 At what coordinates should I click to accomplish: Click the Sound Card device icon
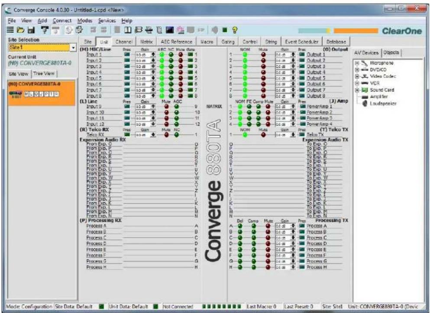click(x=365, y=90)
